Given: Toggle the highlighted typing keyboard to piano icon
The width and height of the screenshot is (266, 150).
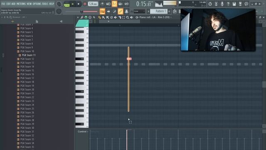Looking at the screenshot, I should pyautogui.click(x=102, y=11).
